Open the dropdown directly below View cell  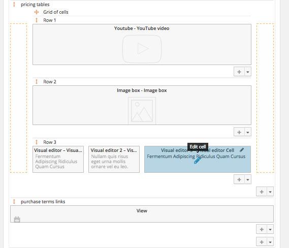tap(270, 229)
